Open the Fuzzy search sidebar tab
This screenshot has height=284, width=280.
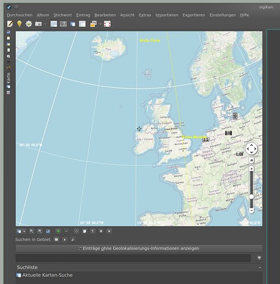9,68
